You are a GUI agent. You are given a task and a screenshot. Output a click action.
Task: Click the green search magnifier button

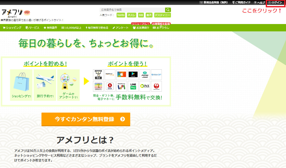[x=168, y=10]
